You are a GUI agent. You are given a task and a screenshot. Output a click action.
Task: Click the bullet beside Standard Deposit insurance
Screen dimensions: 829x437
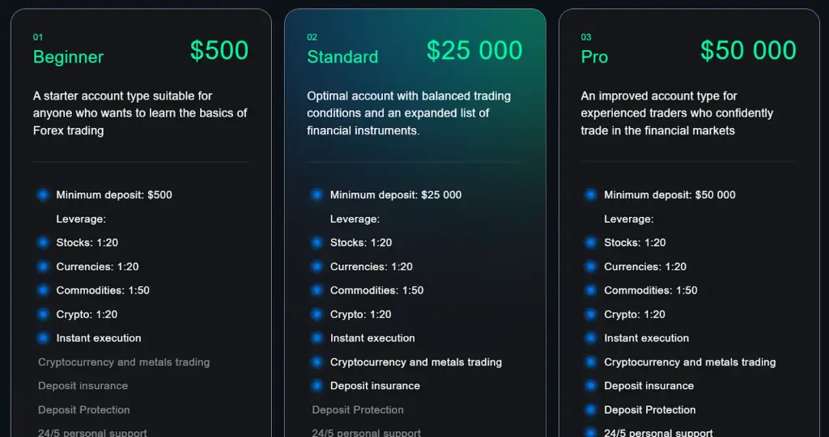[317, 386]
